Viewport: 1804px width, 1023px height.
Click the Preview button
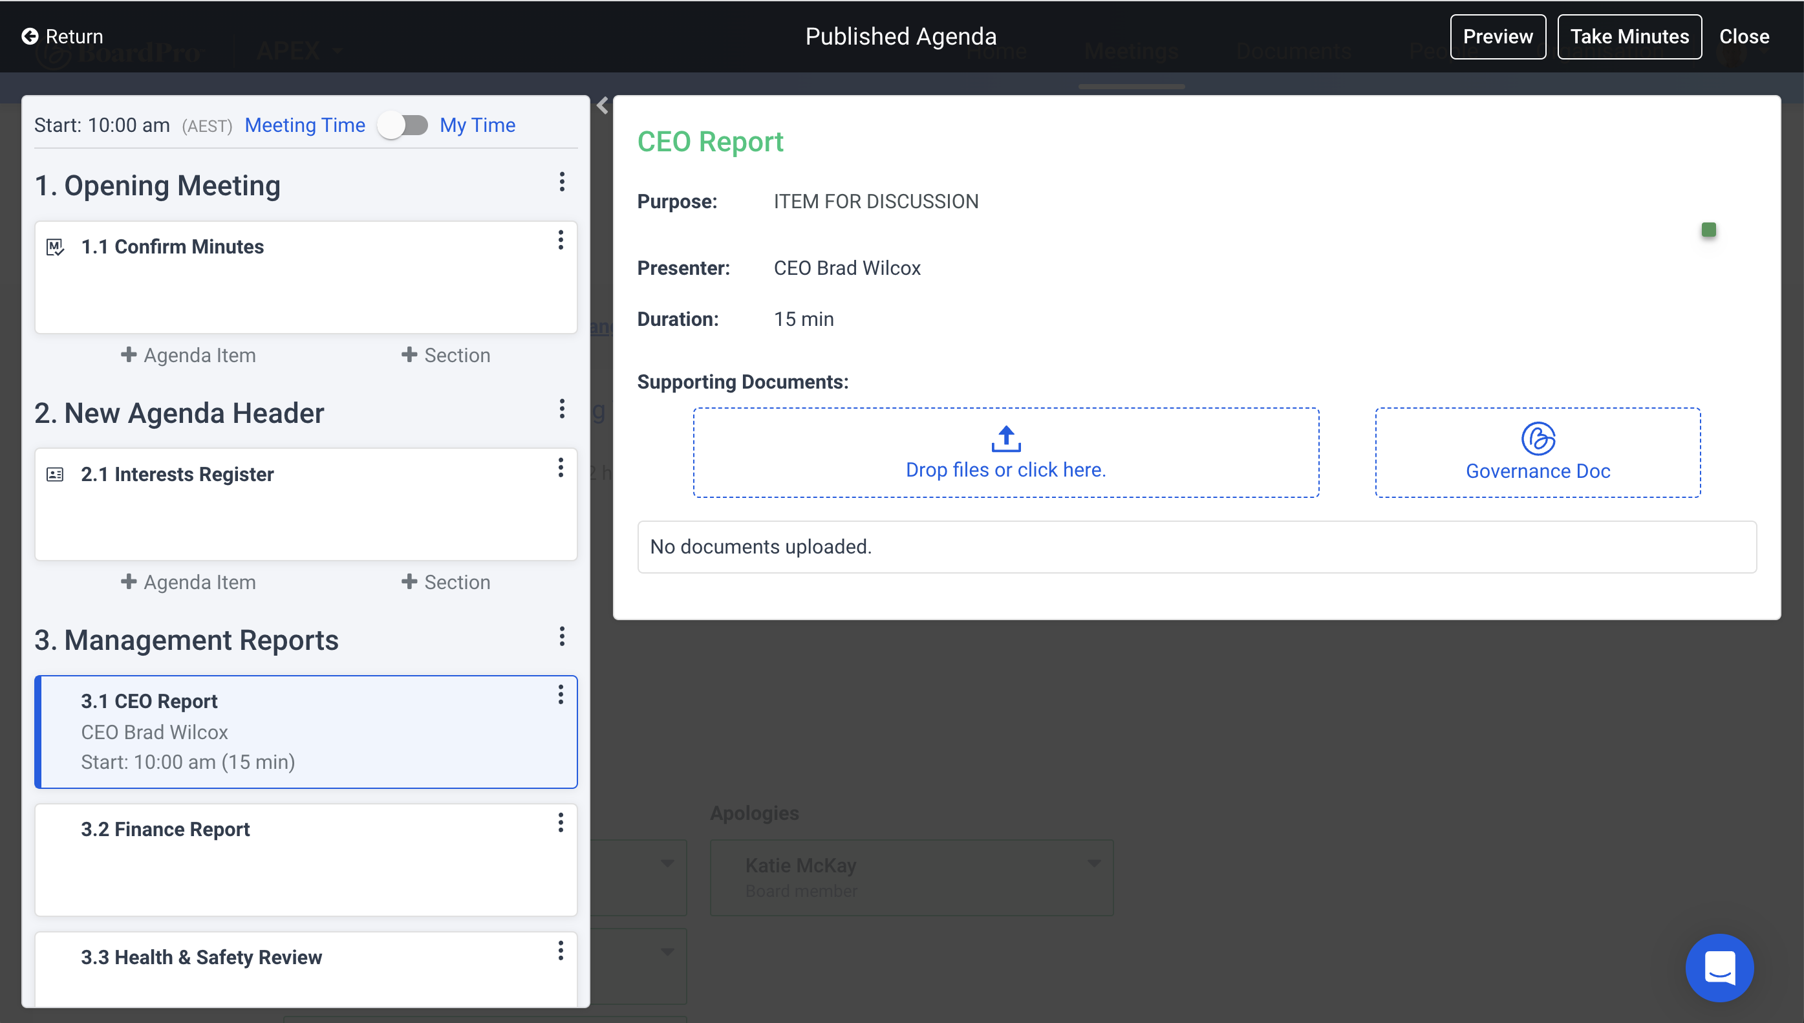point(1497,36)
